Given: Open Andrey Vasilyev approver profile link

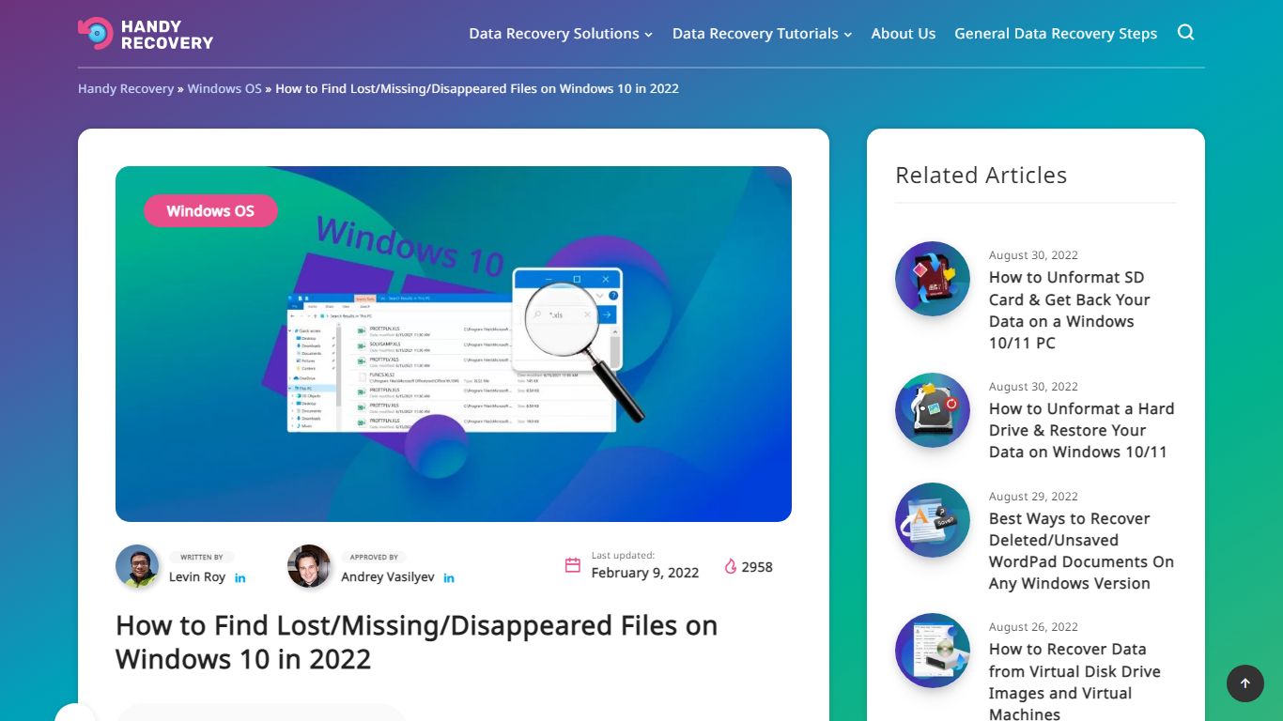Looking at the screenshot, I should click(388, 576).
